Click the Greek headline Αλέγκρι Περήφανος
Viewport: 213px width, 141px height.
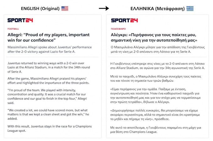154,38
